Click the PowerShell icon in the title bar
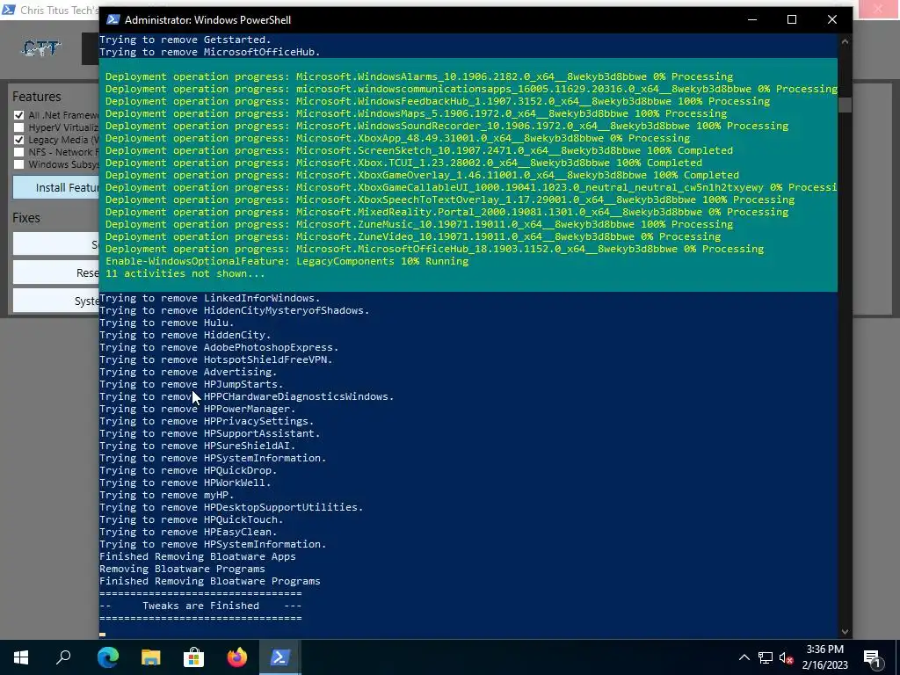The height and width of the screenshot is (675, 900). (x=113, y=19)
